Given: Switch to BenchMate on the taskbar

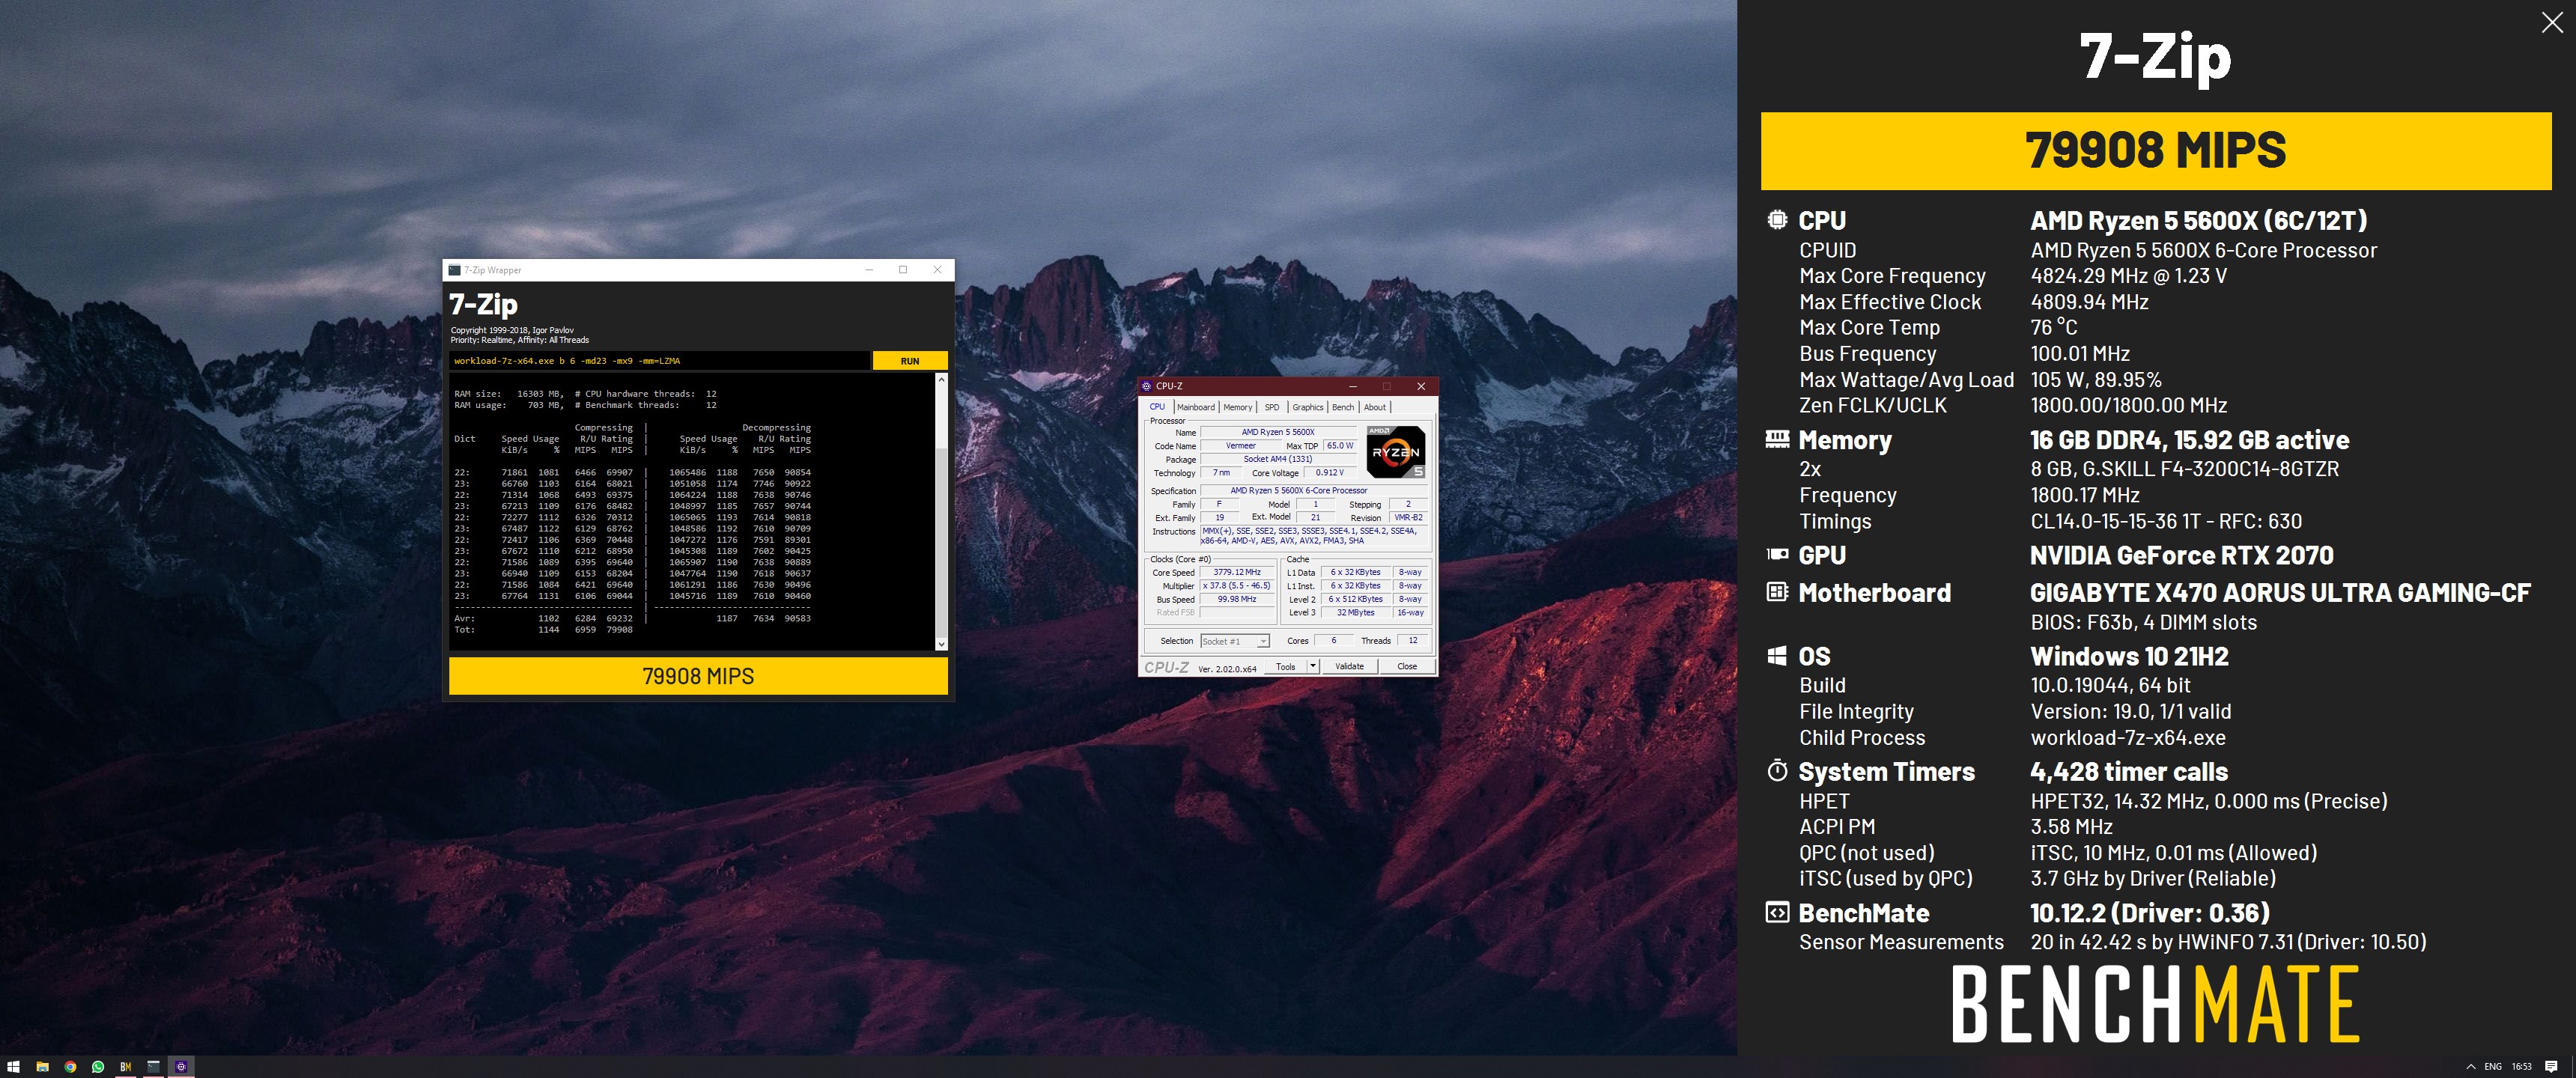Looking at the screenshot, I should coord(126,1067).
